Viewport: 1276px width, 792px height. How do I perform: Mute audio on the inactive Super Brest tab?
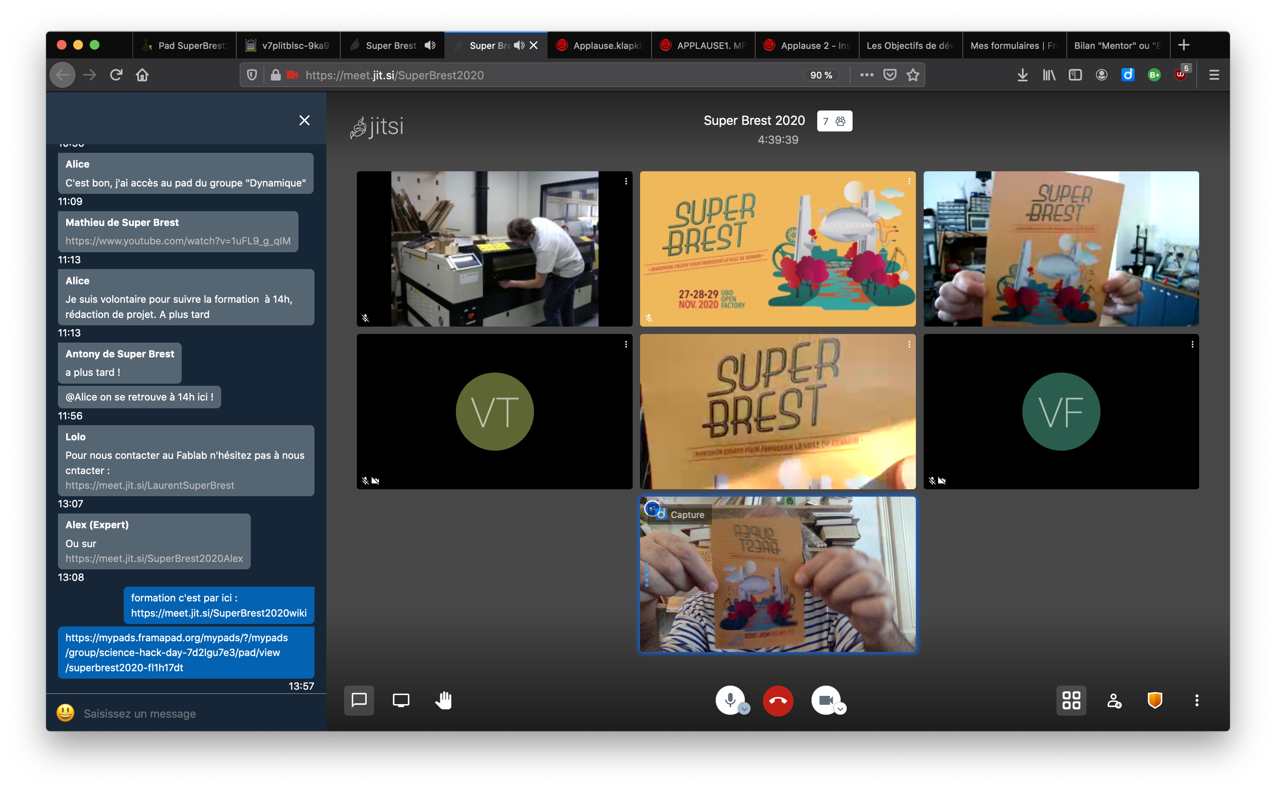[430, 46]
